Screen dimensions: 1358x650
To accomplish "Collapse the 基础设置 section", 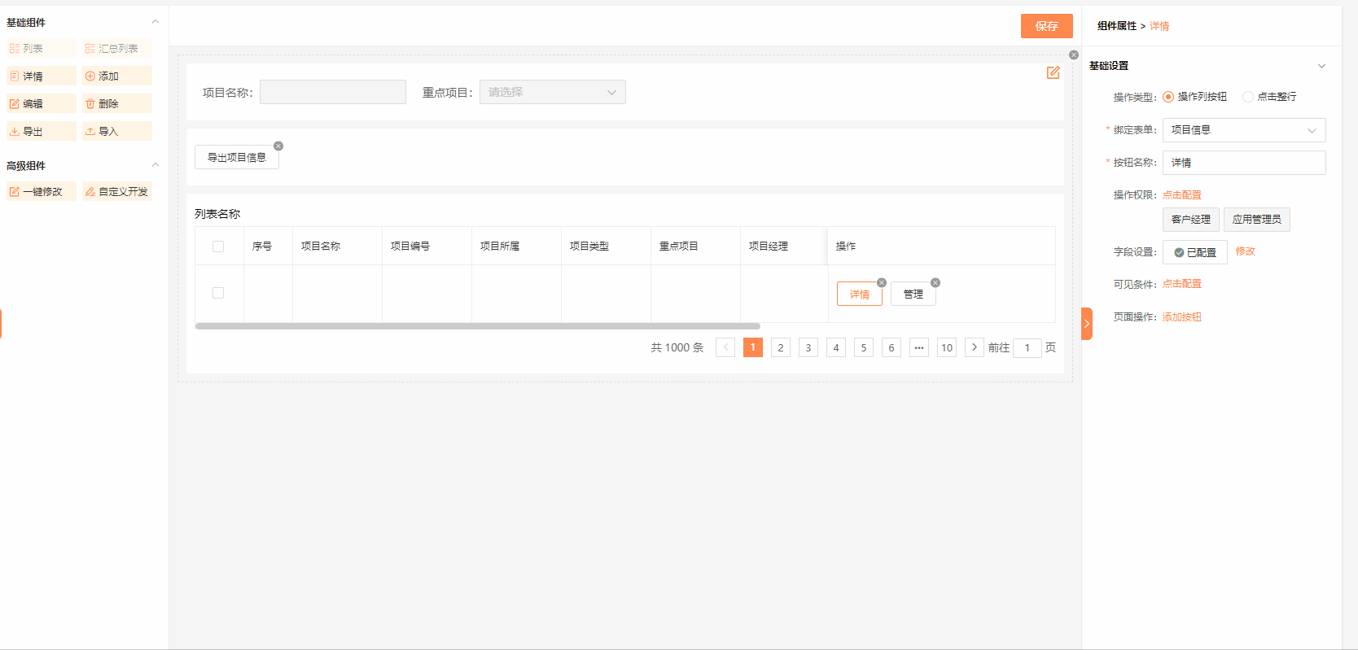I will 1322,66.
